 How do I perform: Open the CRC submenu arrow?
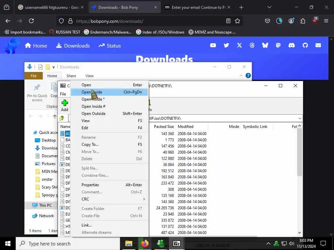point(144,199)
